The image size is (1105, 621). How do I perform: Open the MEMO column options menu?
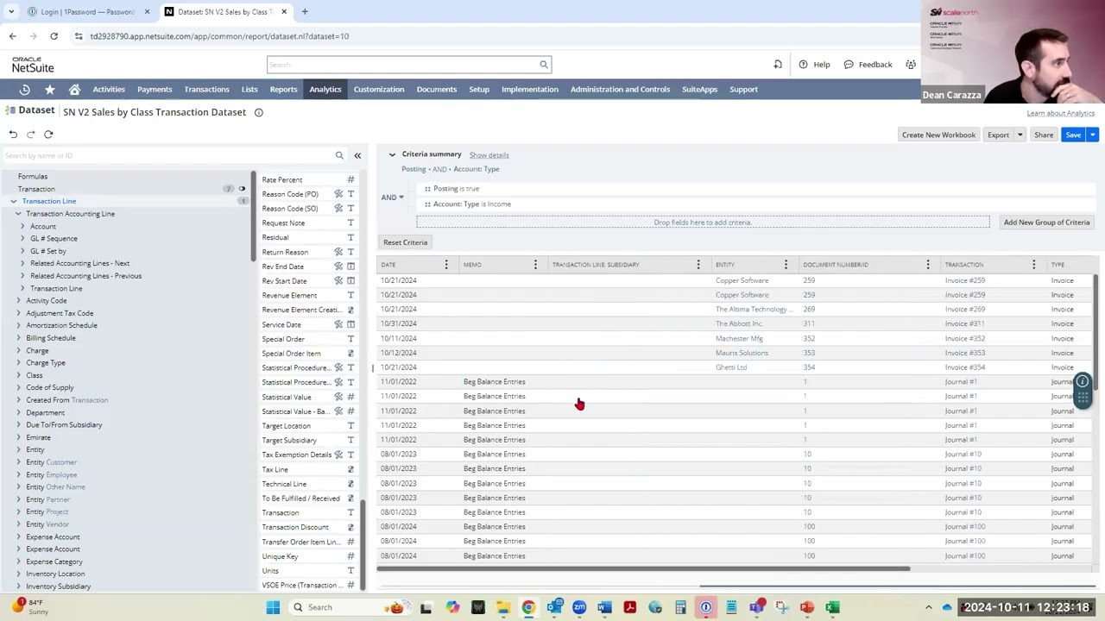(535, 265)
